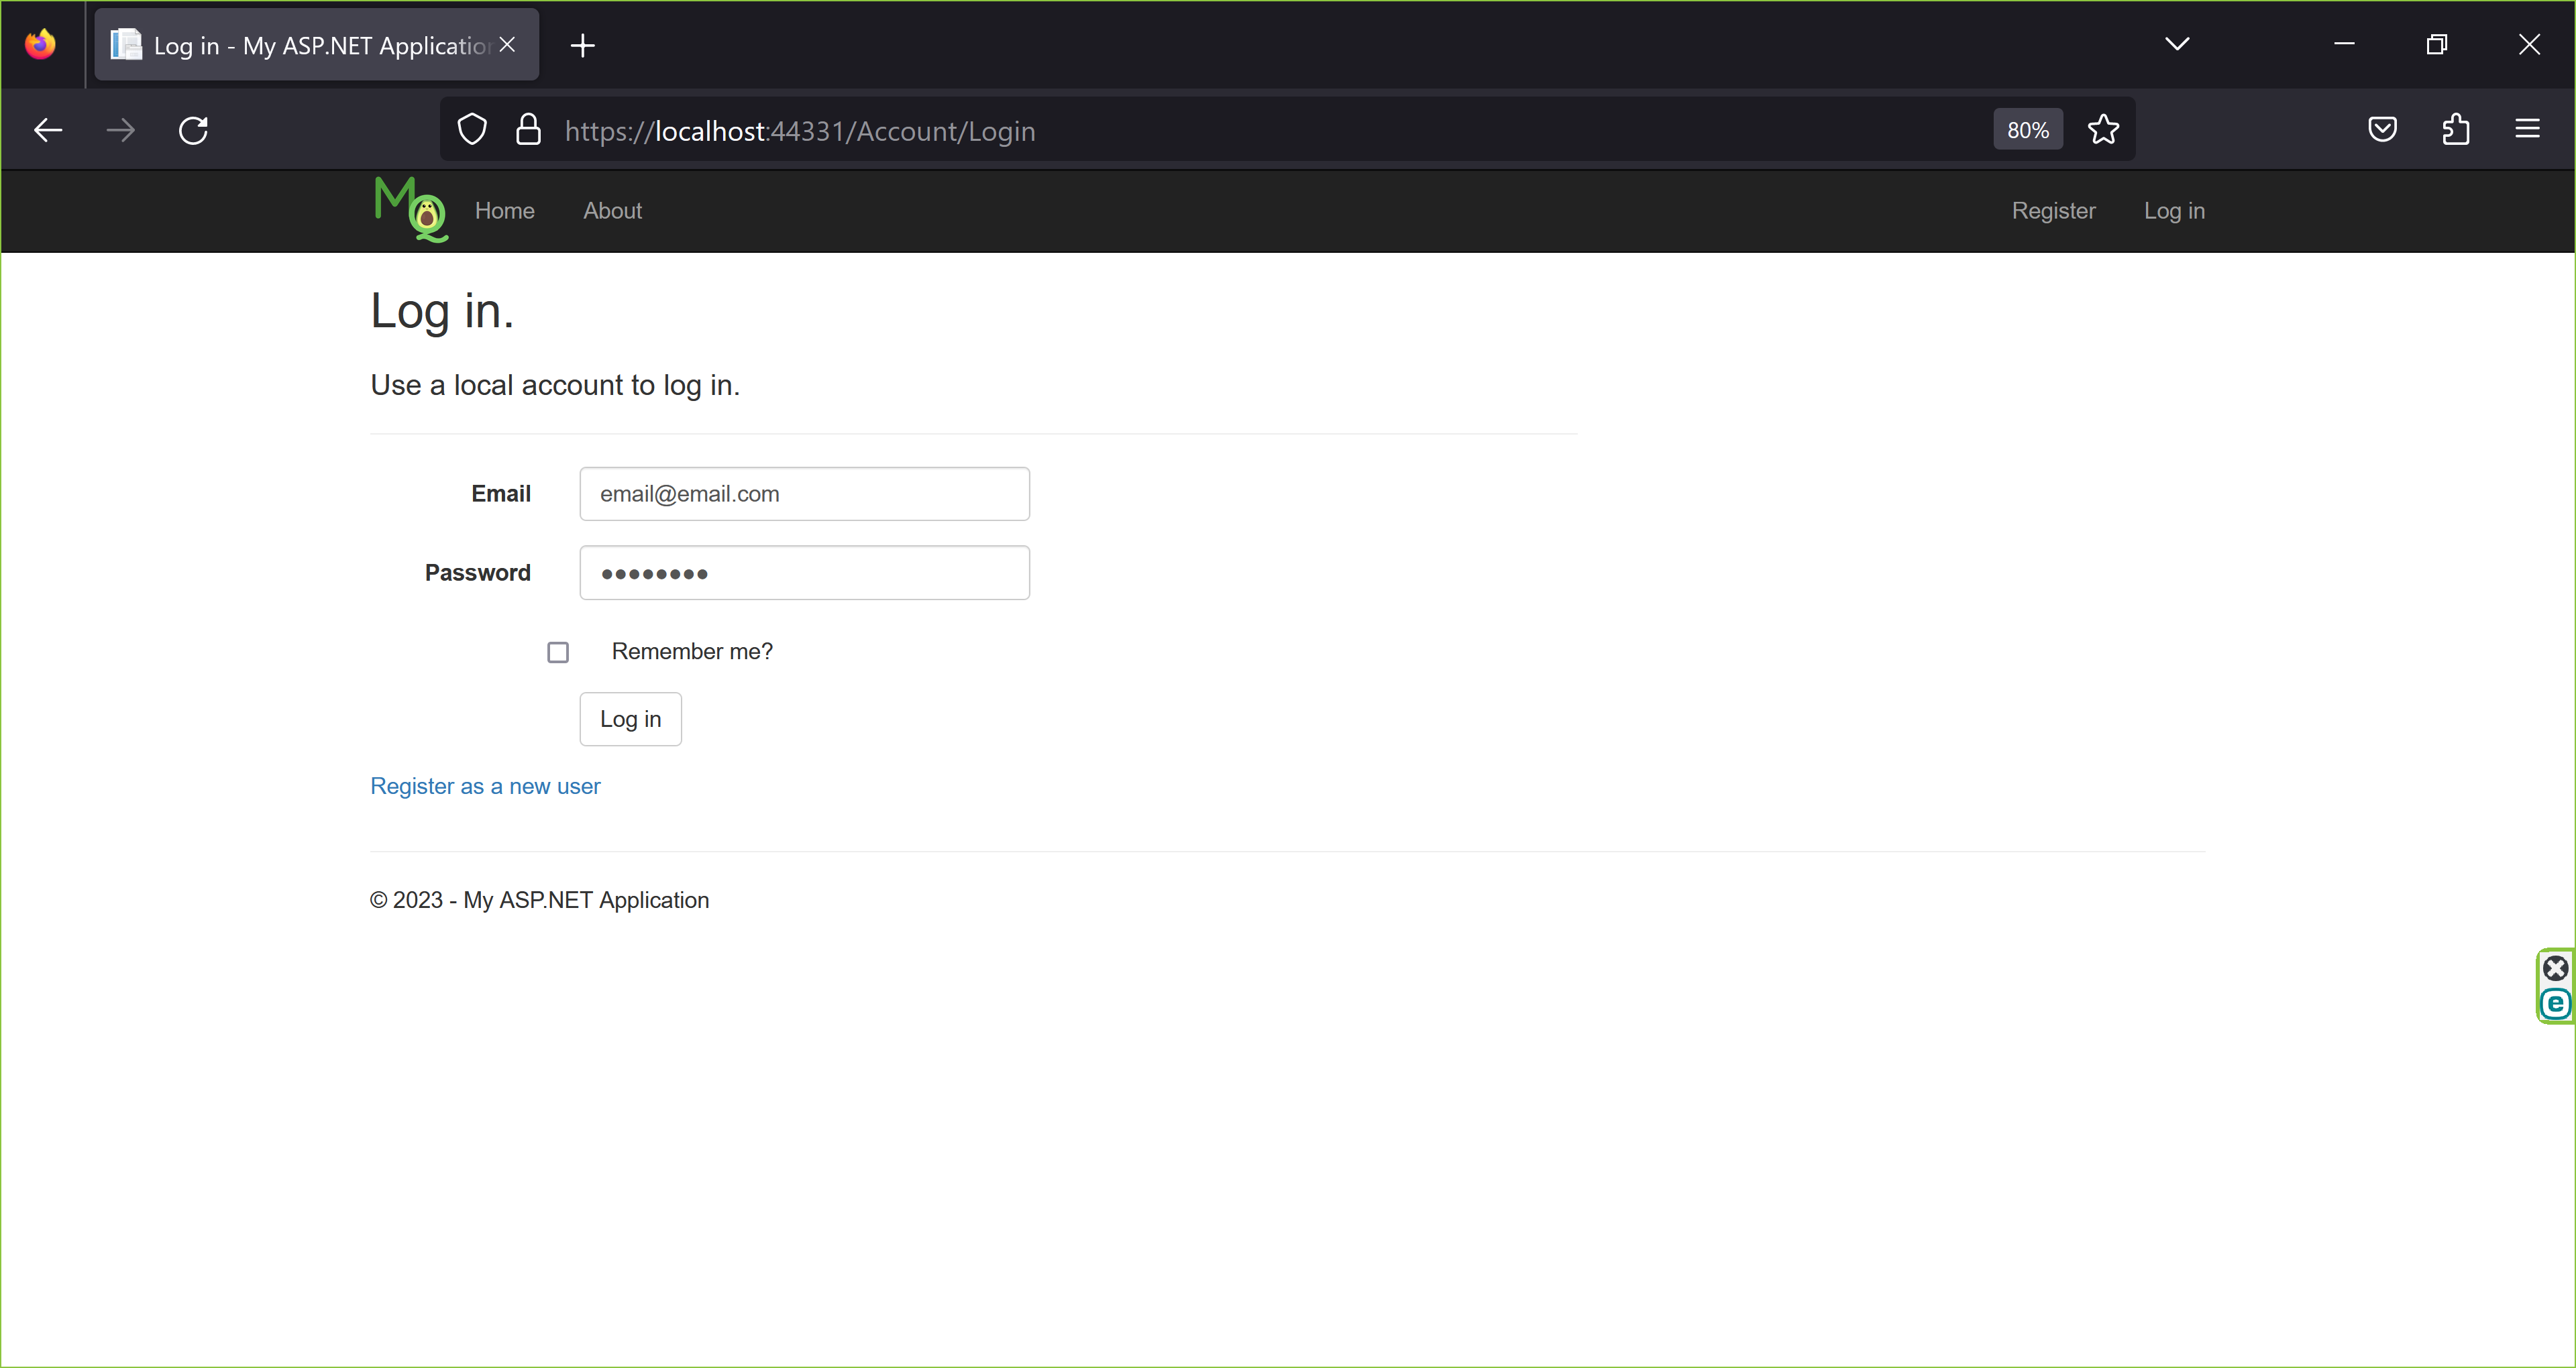This screenshot has height=1368, width=2576.
Task: Click the 80% zoom level indicator
Action: [2027, 130]
